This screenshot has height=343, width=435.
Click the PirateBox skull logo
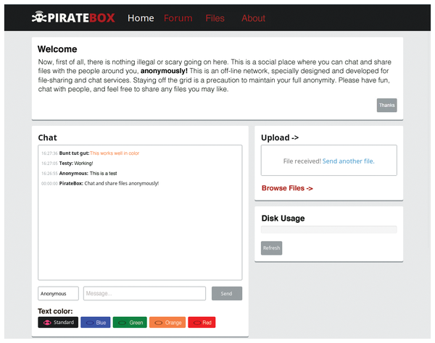pos(39,17)
